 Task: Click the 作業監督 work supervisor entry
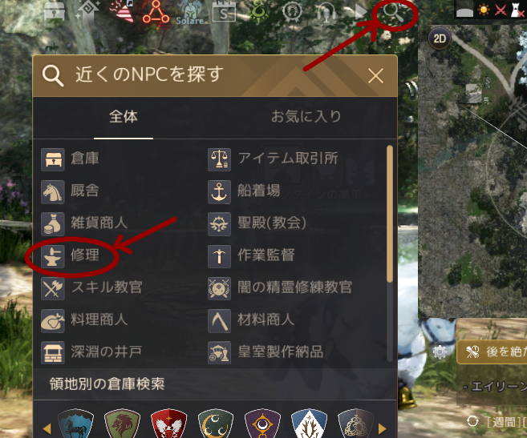click(251, 256)
